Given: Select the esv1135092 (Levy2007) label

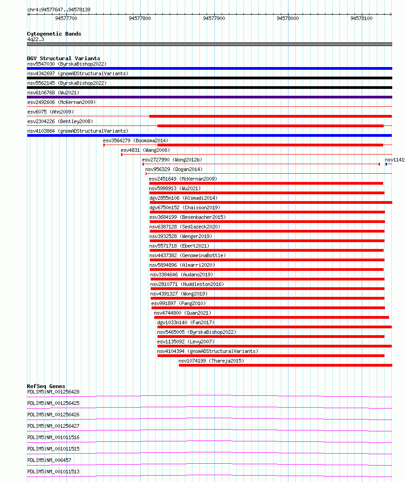Looking at the screenshot, I should coord(186,342).
